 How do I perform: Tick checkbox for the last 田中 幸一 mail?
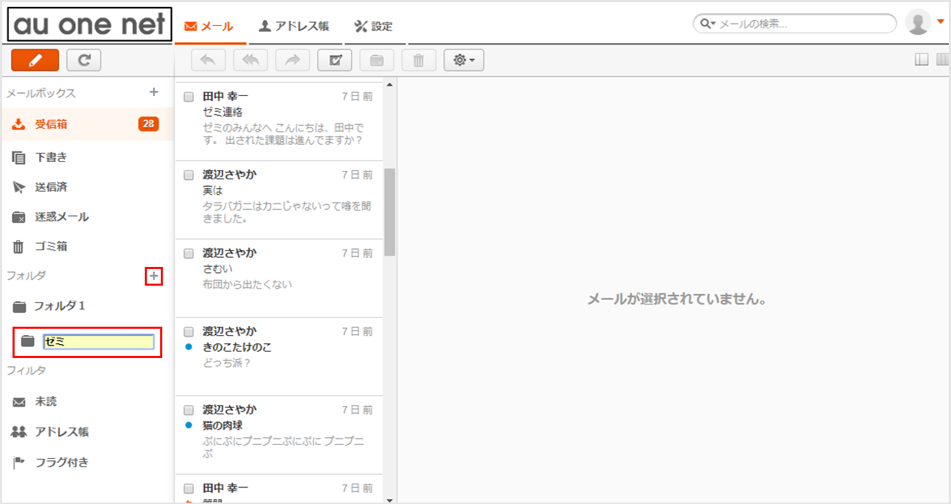189,488
